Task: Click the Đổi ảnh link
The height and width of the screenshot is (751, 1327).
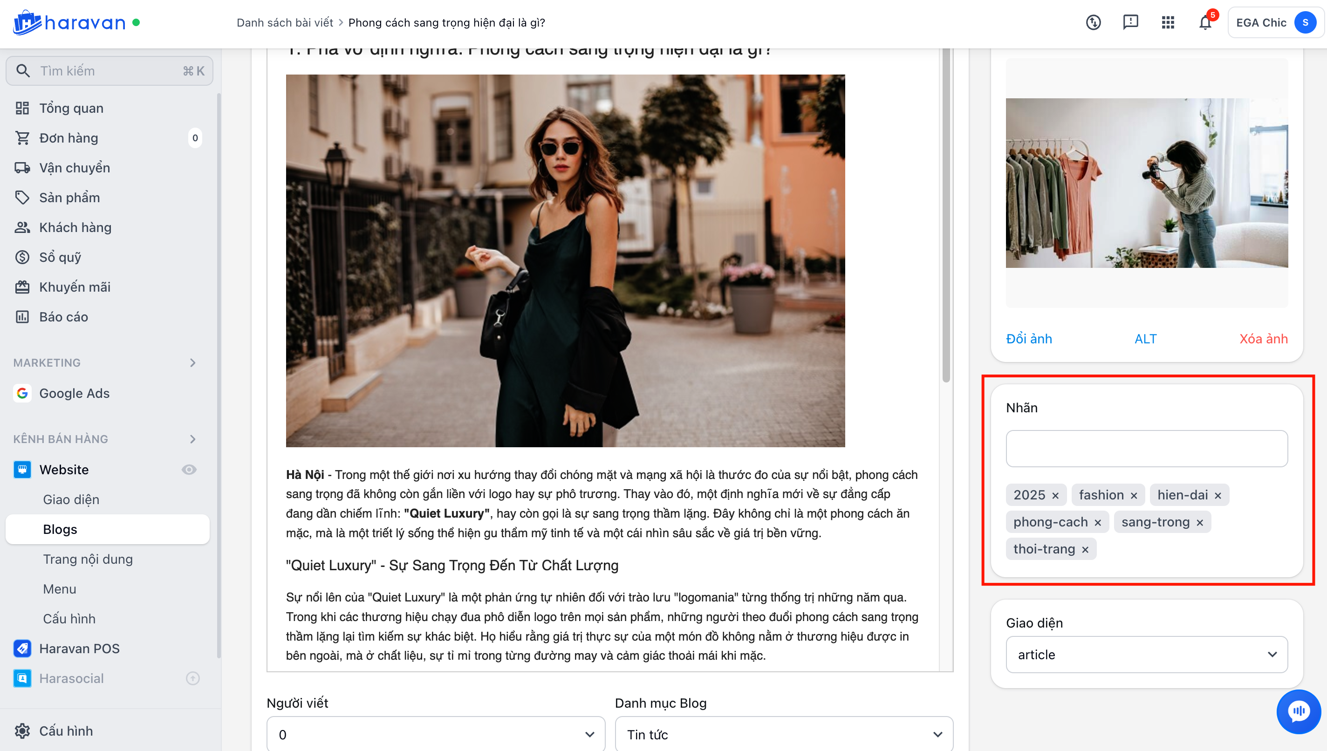Action: (x=1028, y=339)
